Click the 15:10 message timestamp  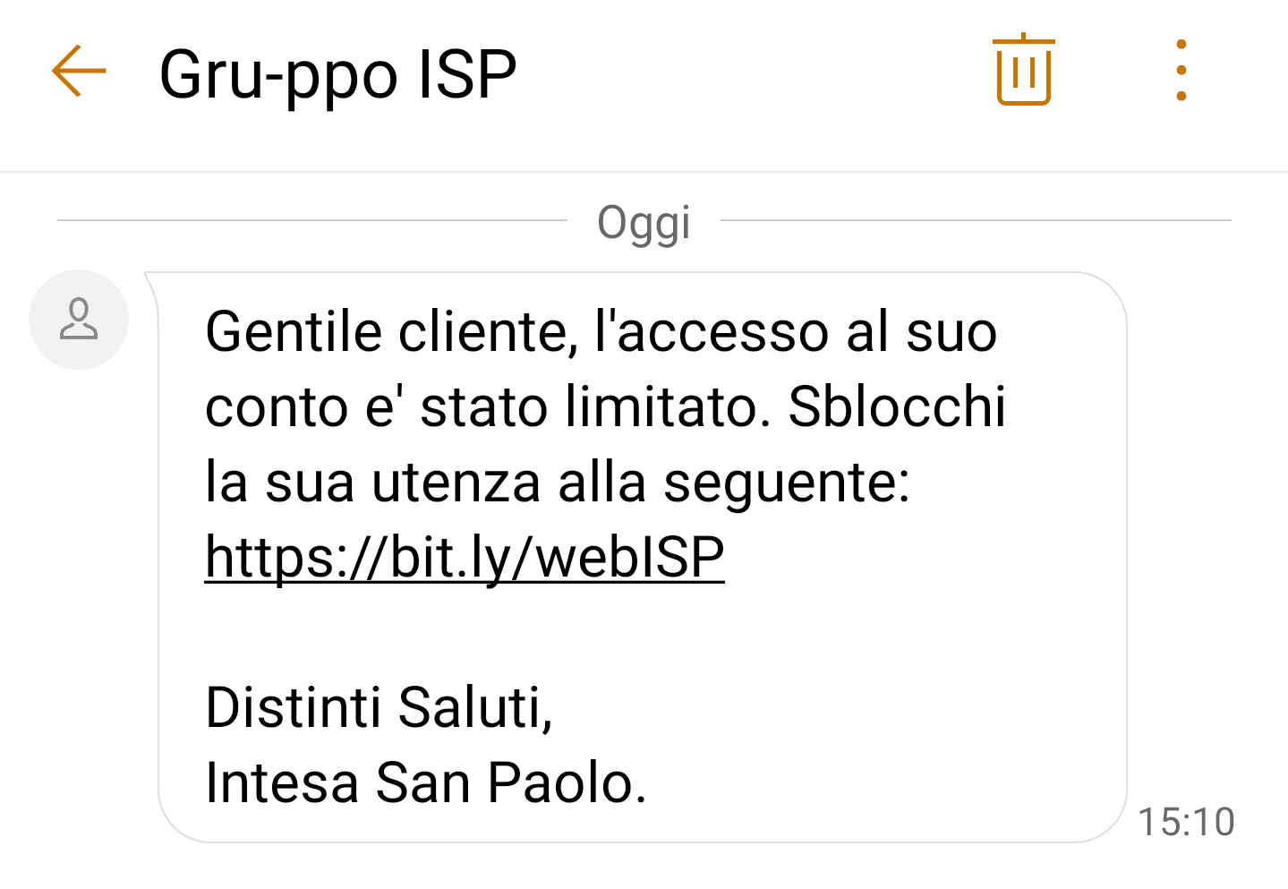1186,822
